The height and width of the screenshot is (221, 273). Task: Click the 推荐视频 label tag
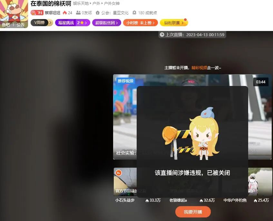125,81
